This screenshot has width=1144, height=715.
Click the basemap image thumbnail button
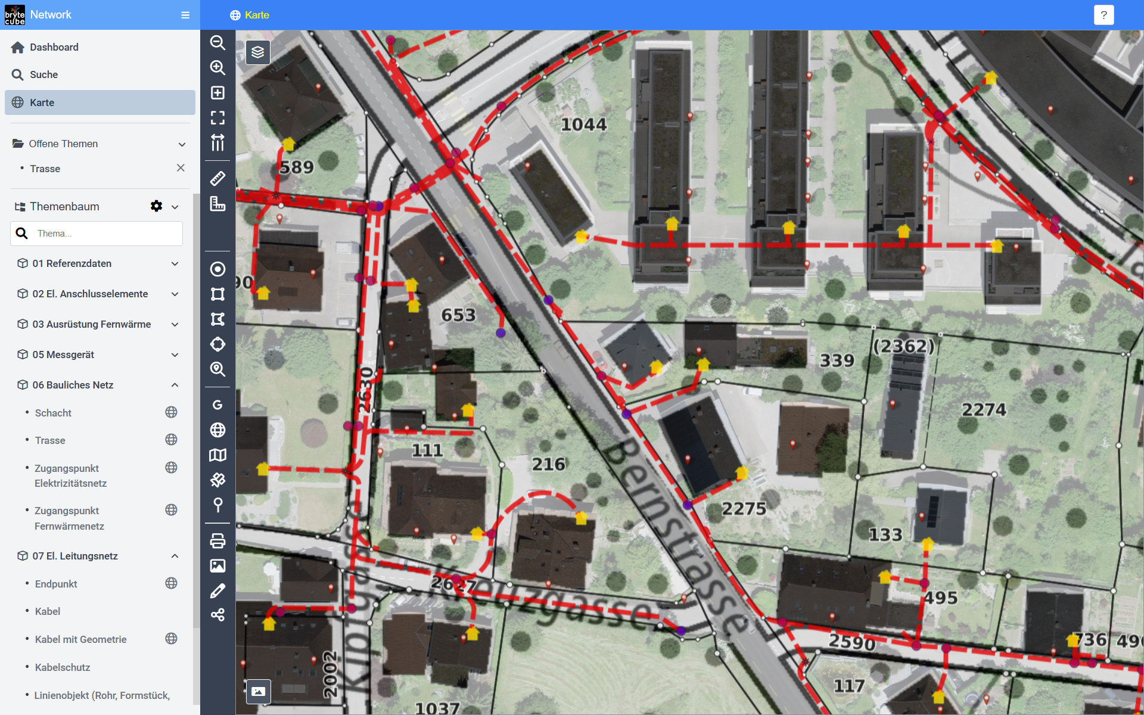tap(259, 691)
